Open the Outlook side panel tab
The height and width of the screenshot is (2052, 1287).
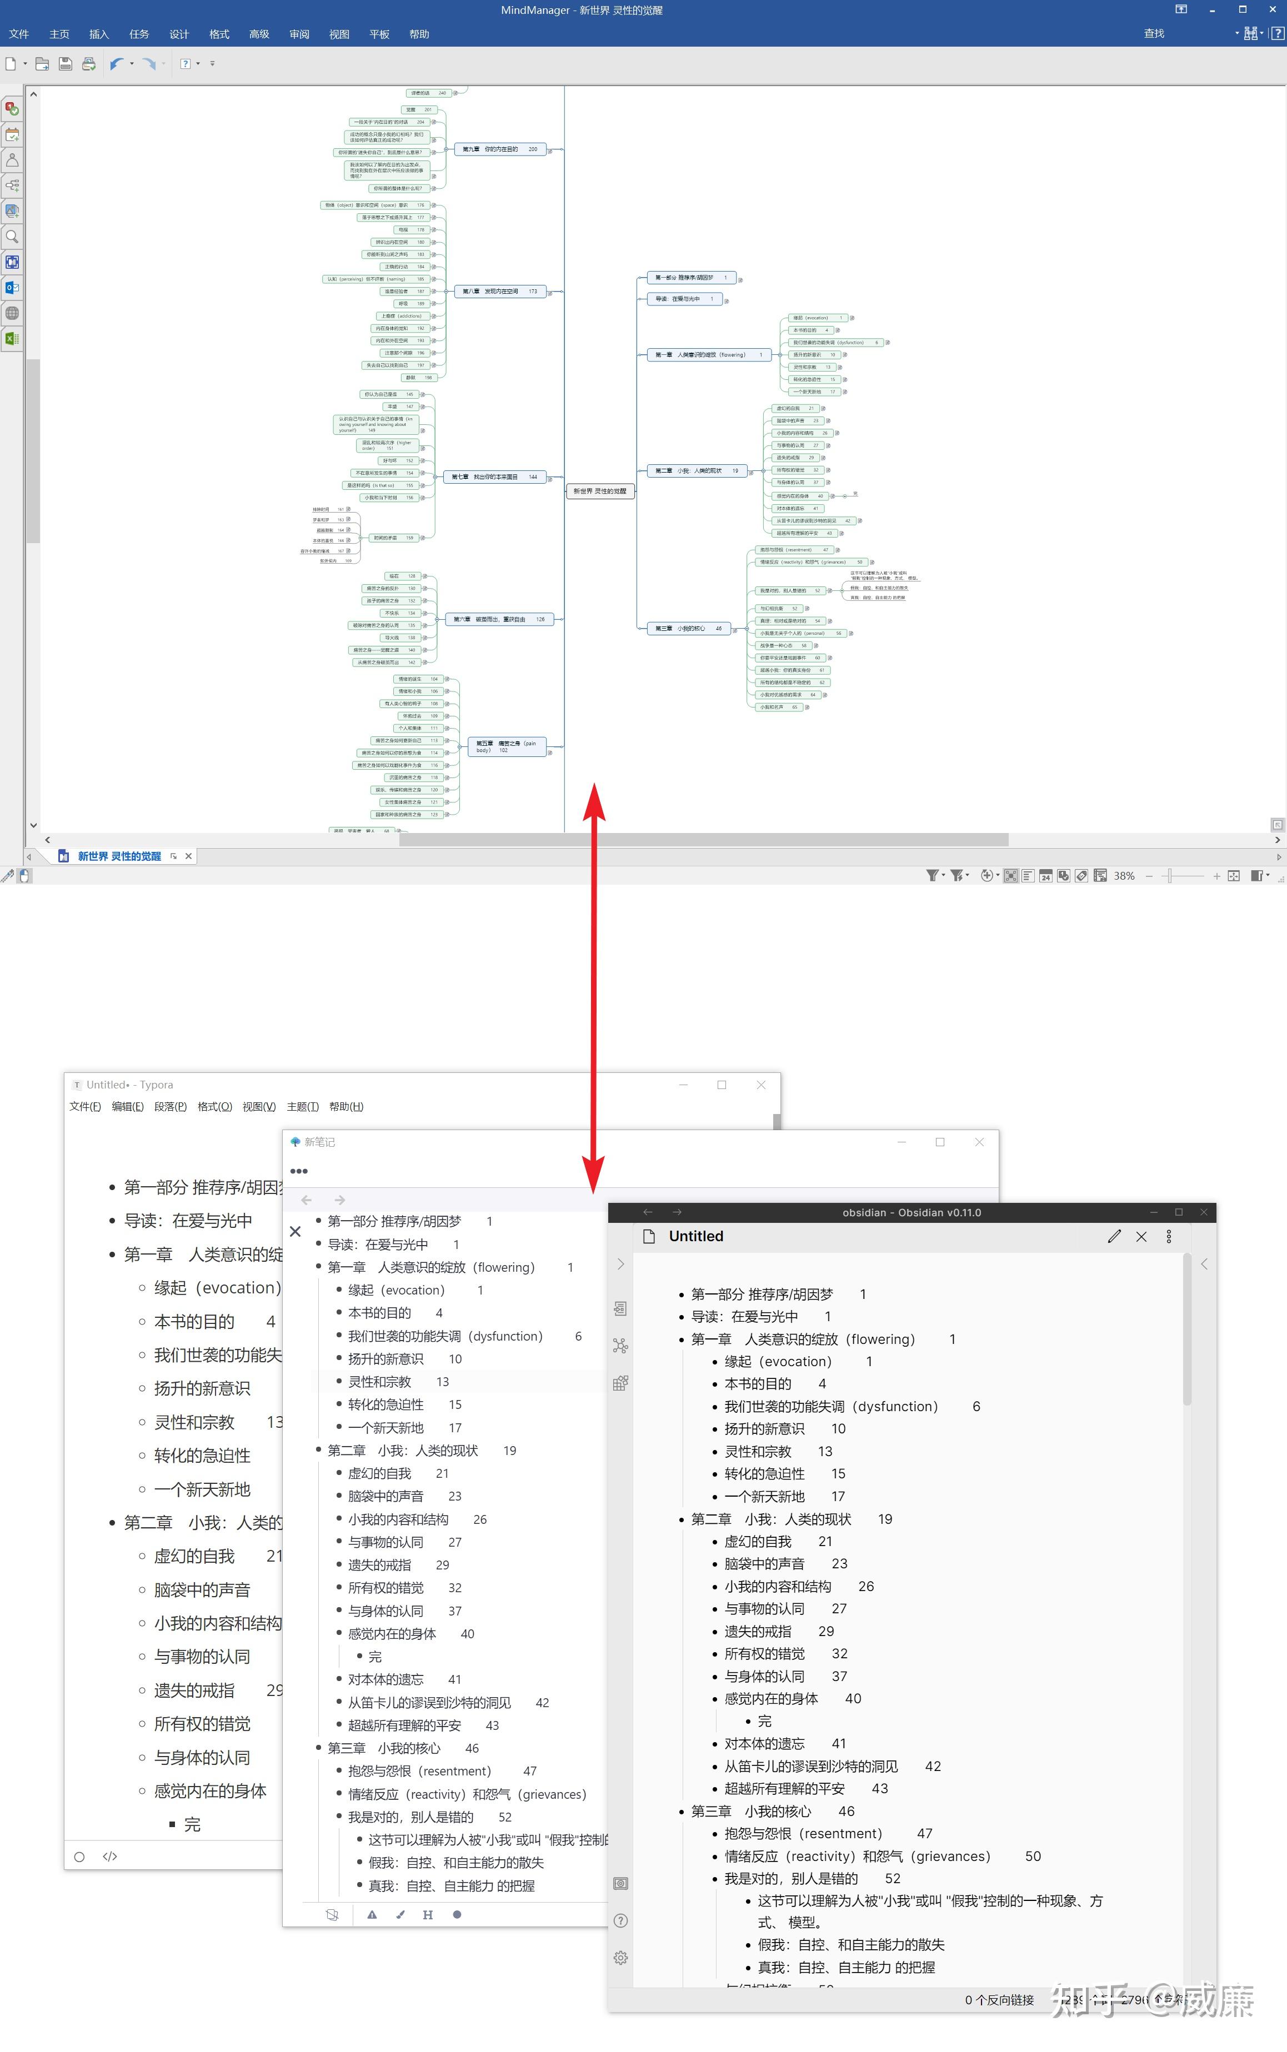pos(12,288)
